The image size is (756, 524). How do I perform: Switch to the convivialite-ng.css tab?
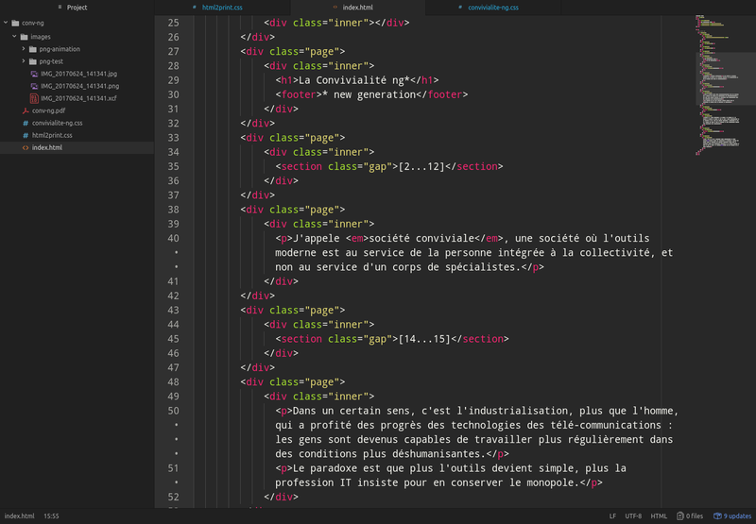click(x=493, y=8)
